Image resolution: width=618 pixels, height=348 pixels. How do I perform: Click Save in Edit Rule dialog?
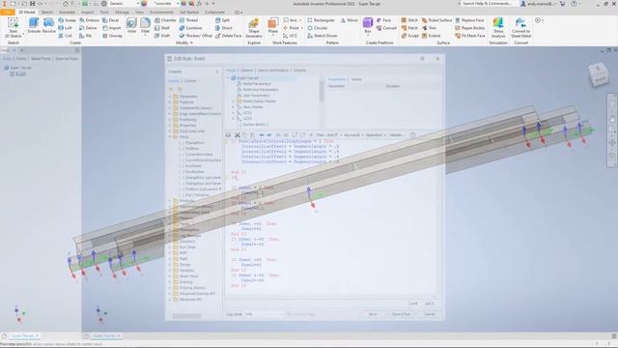click(x=373, y=314)
